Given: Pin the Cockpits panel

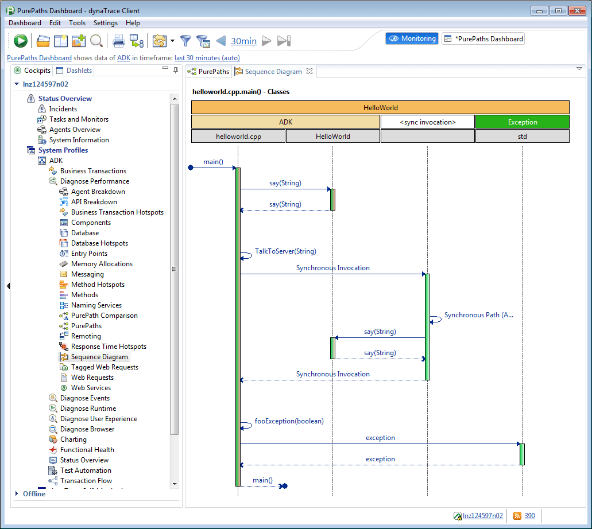Looking at the screenshot, I should tap(176, 70).
